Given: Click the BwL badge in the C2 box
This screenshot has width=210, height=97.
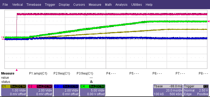Looking at the screenshot, I should 40,86.
